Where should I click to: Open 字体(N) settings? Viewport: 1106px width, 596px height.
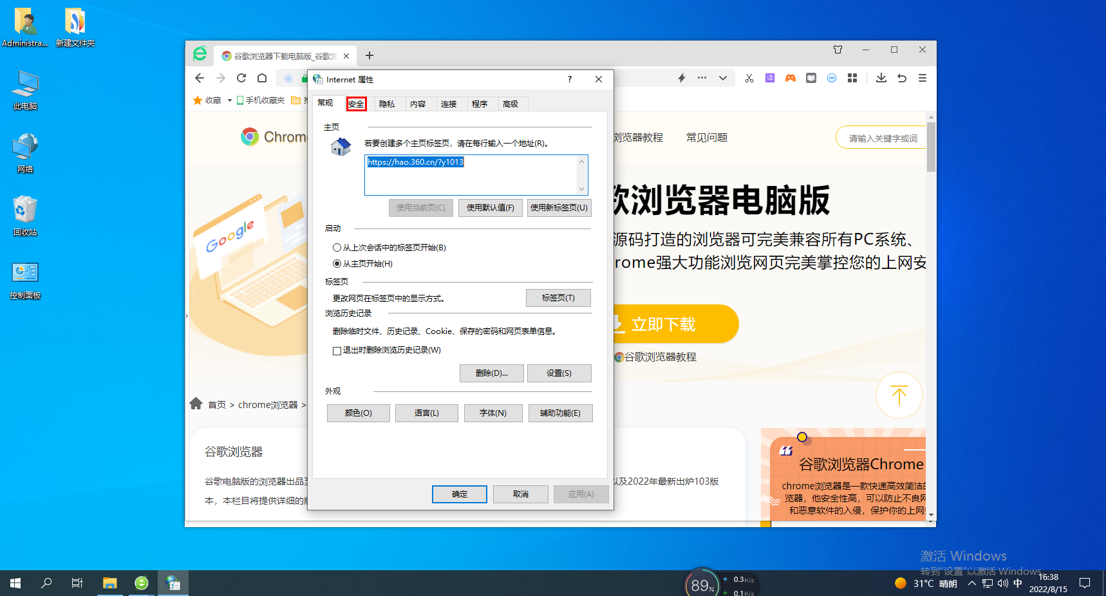click(x=493, y=413)
